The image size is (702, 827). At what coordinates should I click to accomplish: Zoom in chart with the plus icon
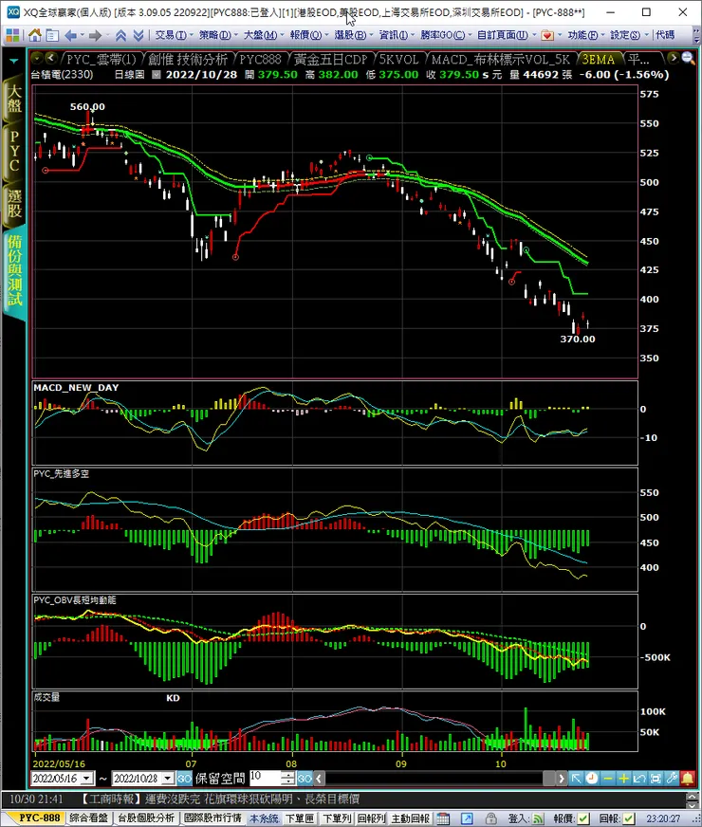[x=623, y=778]
